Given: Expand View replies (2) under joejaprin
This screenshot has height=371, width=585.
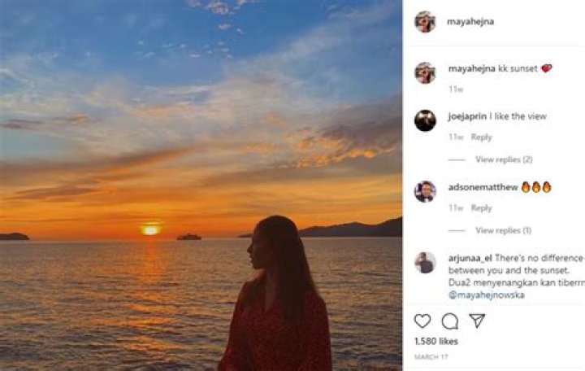Looking at the screenshot, I should (504, 159).
